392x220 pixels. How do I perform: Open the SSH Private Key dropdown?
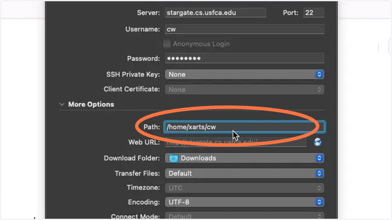click(244, 74)
